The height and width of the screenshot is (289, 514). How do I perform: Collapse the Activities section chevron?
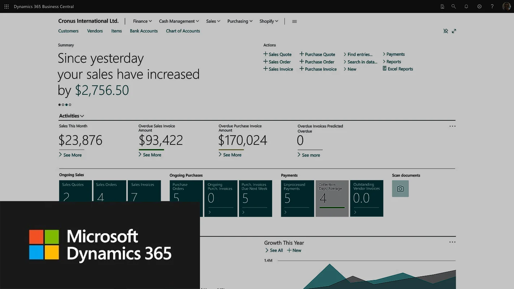coord(82,116)
